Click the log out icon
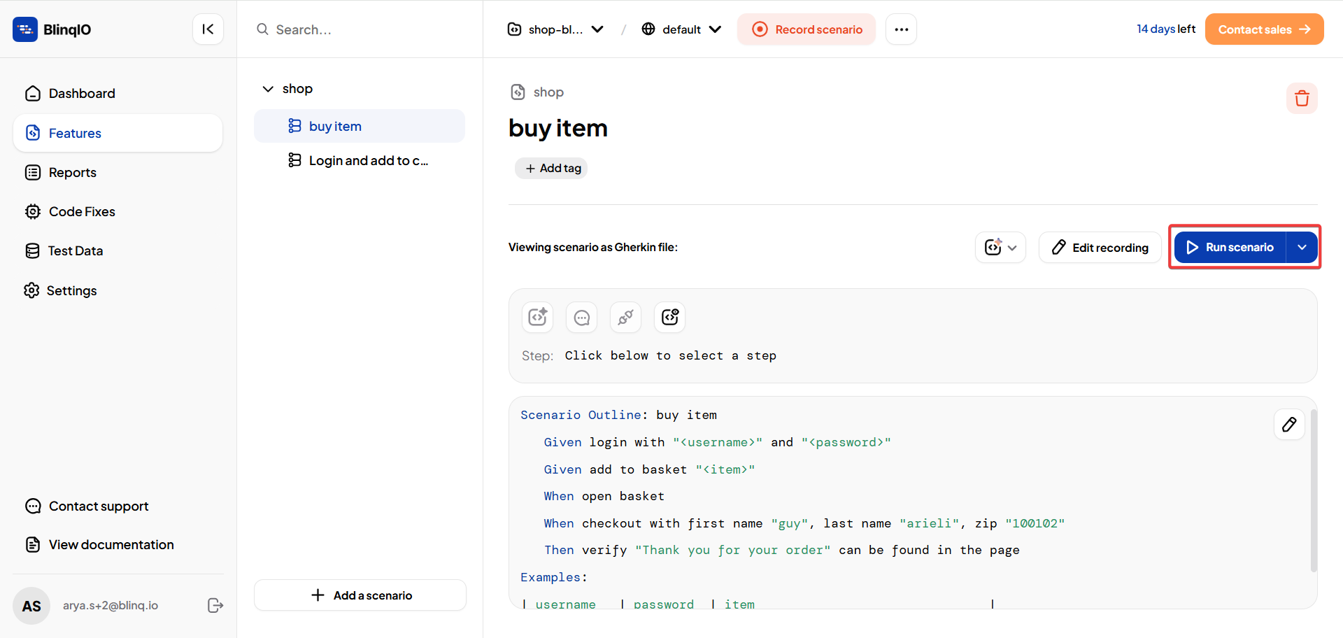 [215, 605]
